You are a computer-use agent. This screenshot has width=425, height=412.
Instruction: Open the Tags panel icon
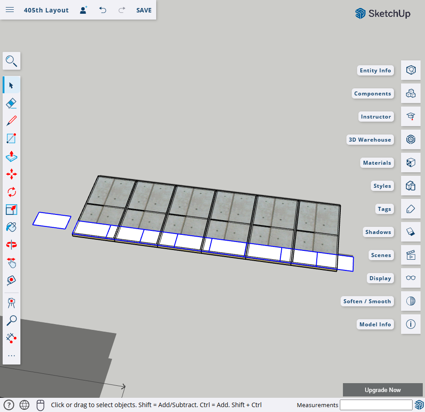(x=411, y=209)
